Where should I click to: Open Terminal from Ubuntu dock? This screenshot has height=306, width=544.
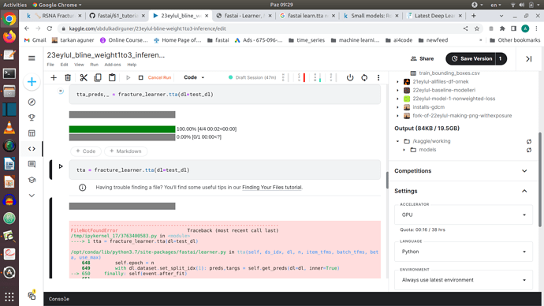[x=9, y=73]
